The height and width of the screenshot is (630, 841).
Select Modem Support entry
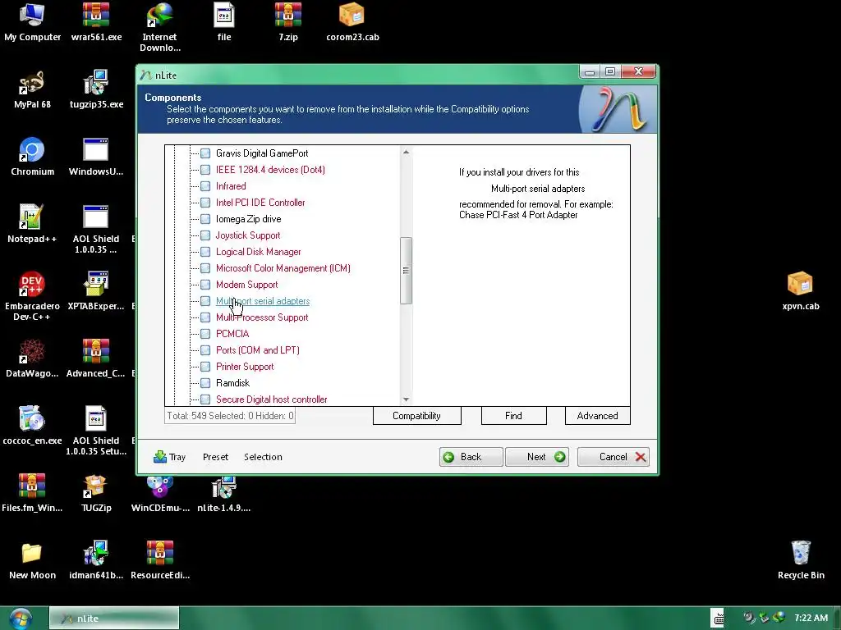click(246, 285)
